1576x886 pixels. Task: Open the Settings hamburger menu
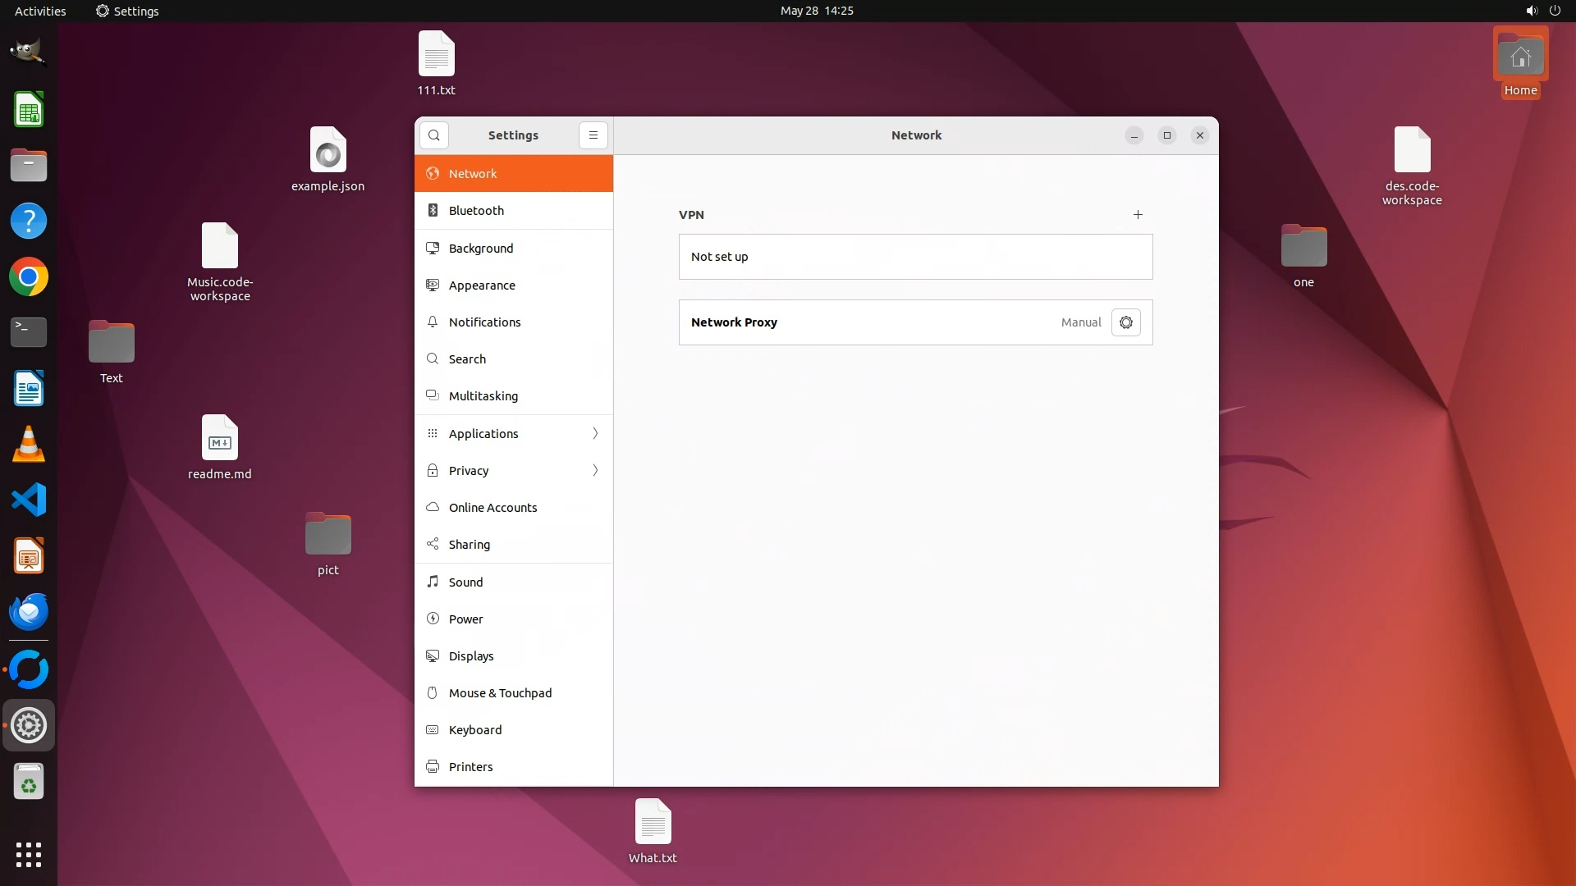click(593, 135)
